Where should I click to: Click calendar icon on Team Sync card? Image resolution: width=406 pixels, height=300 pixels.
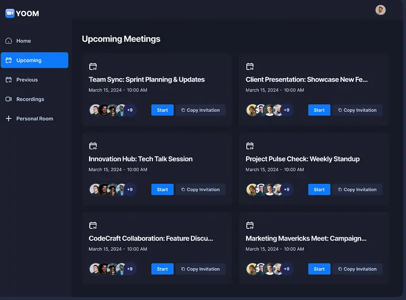93,66
